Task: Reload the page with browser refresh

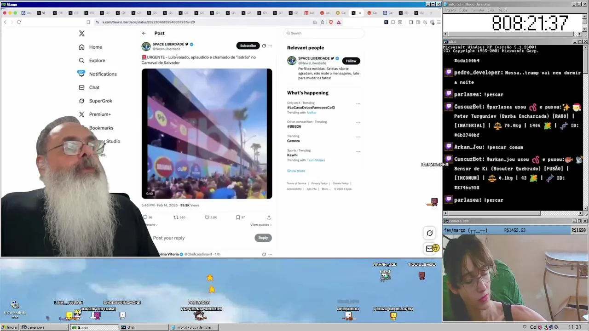Action: [19, 22]
